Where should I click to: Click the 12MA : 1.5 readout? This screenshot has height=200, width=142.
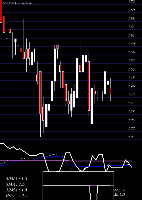coord(16,190)
